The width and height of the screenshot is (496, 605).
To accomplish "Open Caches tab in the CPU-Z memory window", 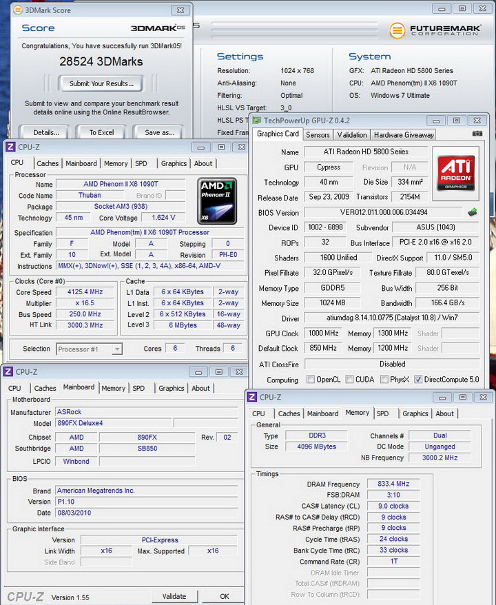I will pos(289,413).
